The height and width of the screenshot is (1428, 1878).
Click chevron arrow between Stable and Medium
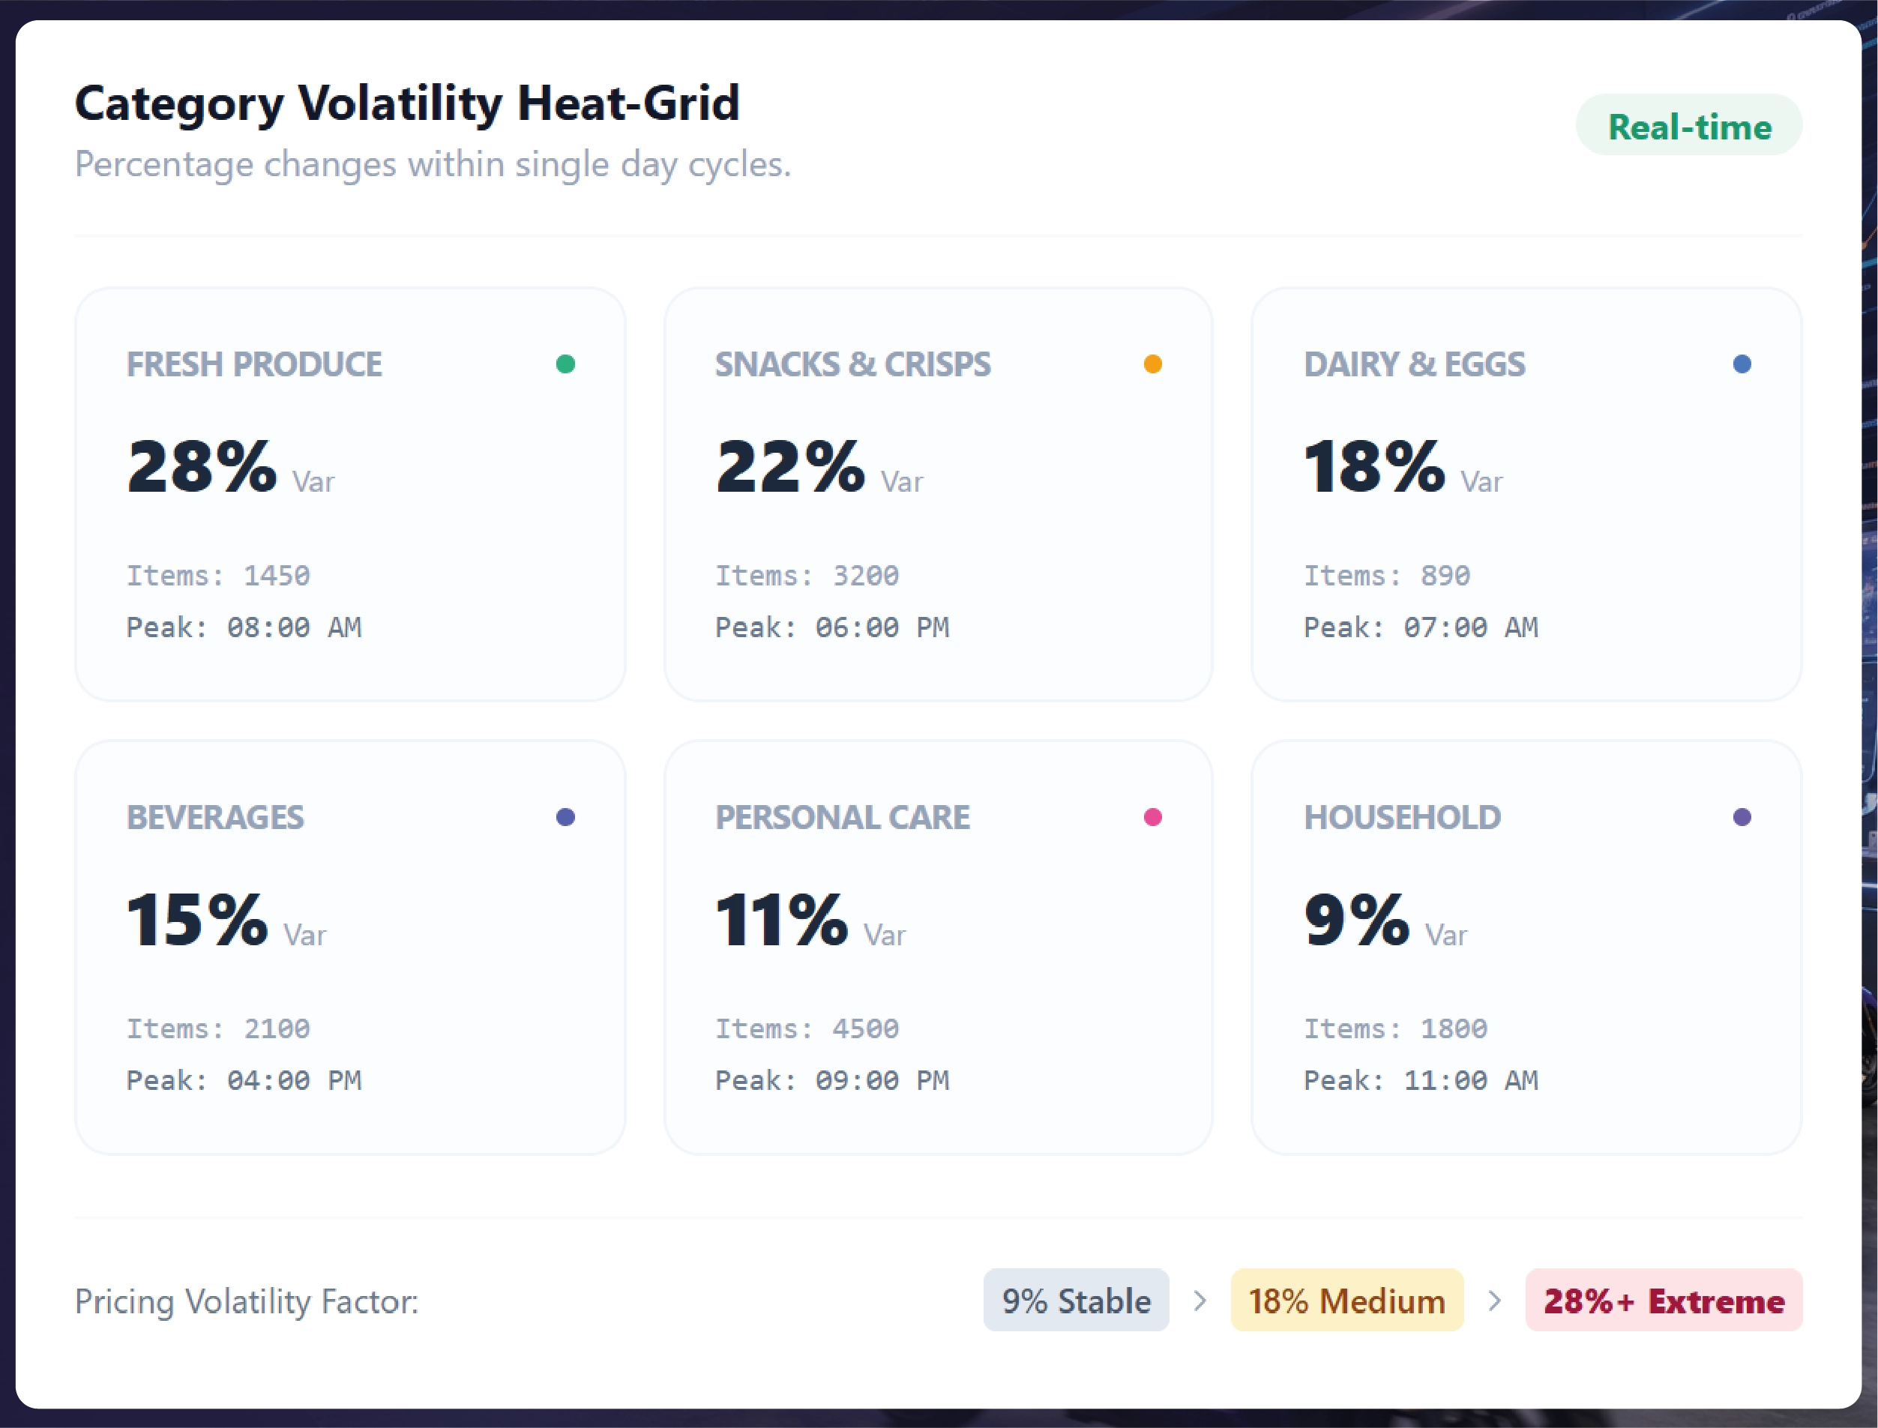coord(1200,1301)
